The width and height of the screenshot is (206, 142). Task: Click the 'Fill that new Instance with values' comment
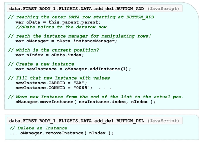pyautogui.click(x=58, y=78)
